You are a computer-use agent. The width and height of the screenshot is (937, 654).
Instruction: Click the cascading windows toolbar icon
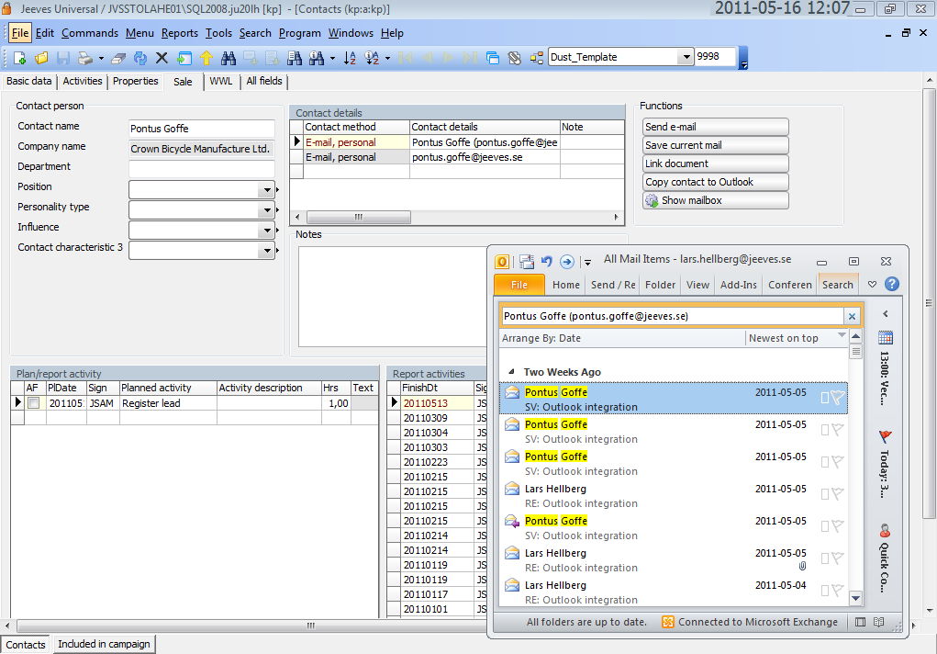pyautogui.click(x=493, y=58)
